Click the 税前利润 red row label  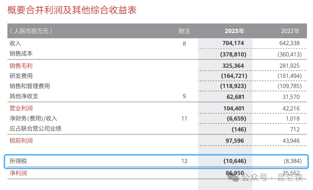point(21,141)
